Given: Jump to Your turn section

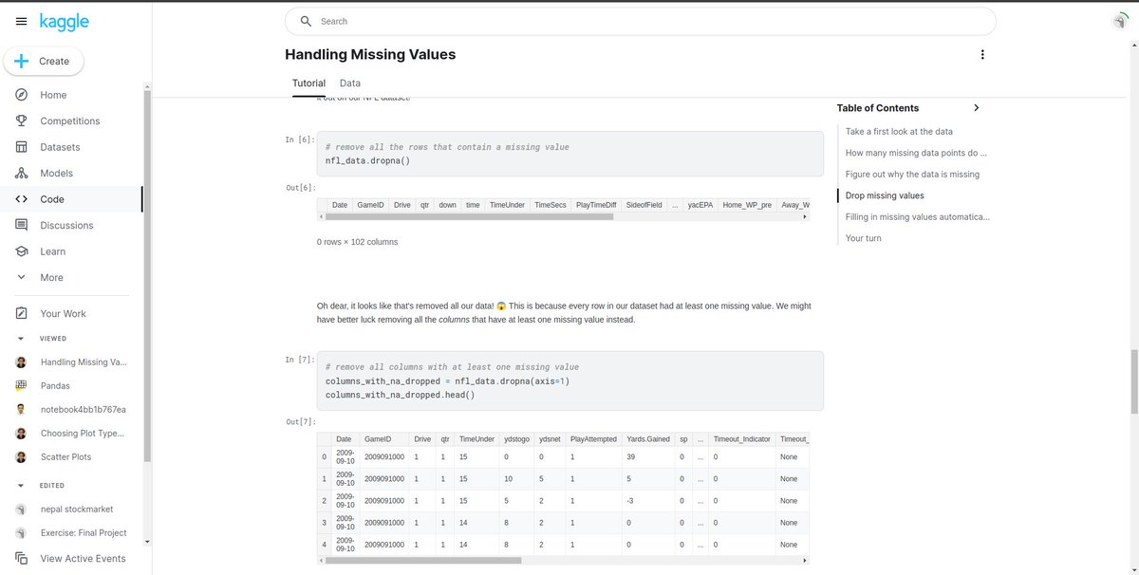Looking at the screenshot, I should pos(863,238).
